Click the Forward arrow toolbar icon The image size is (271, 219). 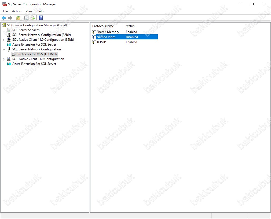coord(10,18)
